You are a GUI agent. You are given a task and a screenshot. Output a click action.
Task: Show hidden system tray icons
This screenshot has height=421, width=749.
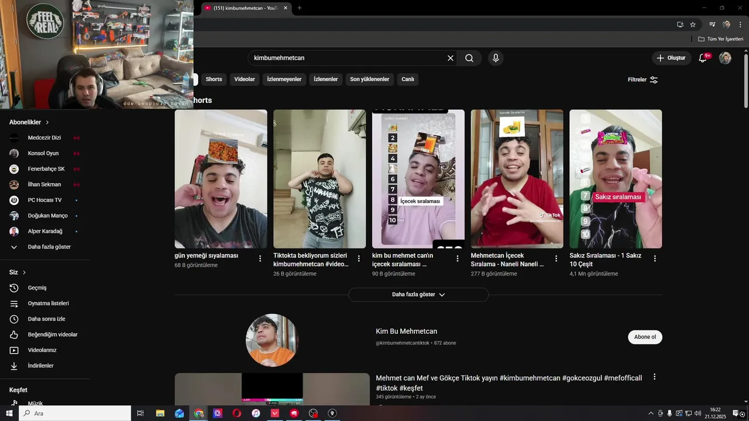651,413
